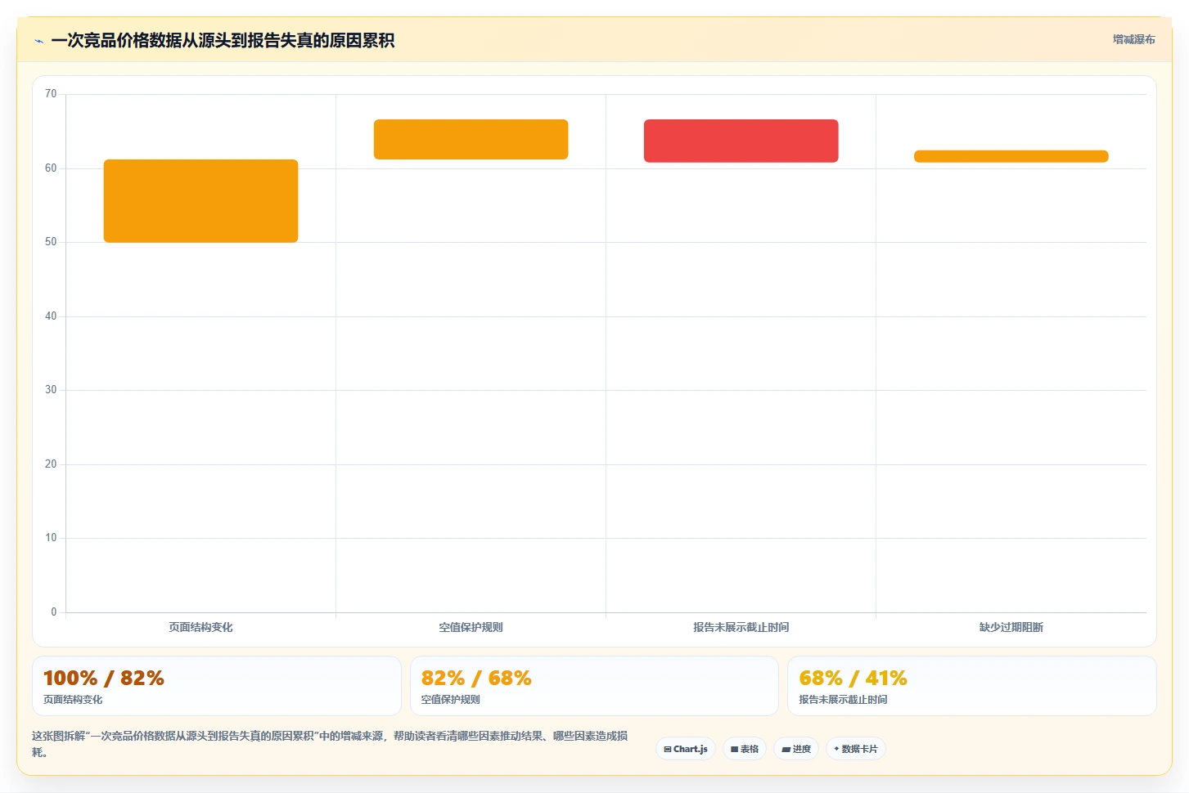1189x793 pixels.
Task: Click the y-axis value 10
Action: click(51, 538)
